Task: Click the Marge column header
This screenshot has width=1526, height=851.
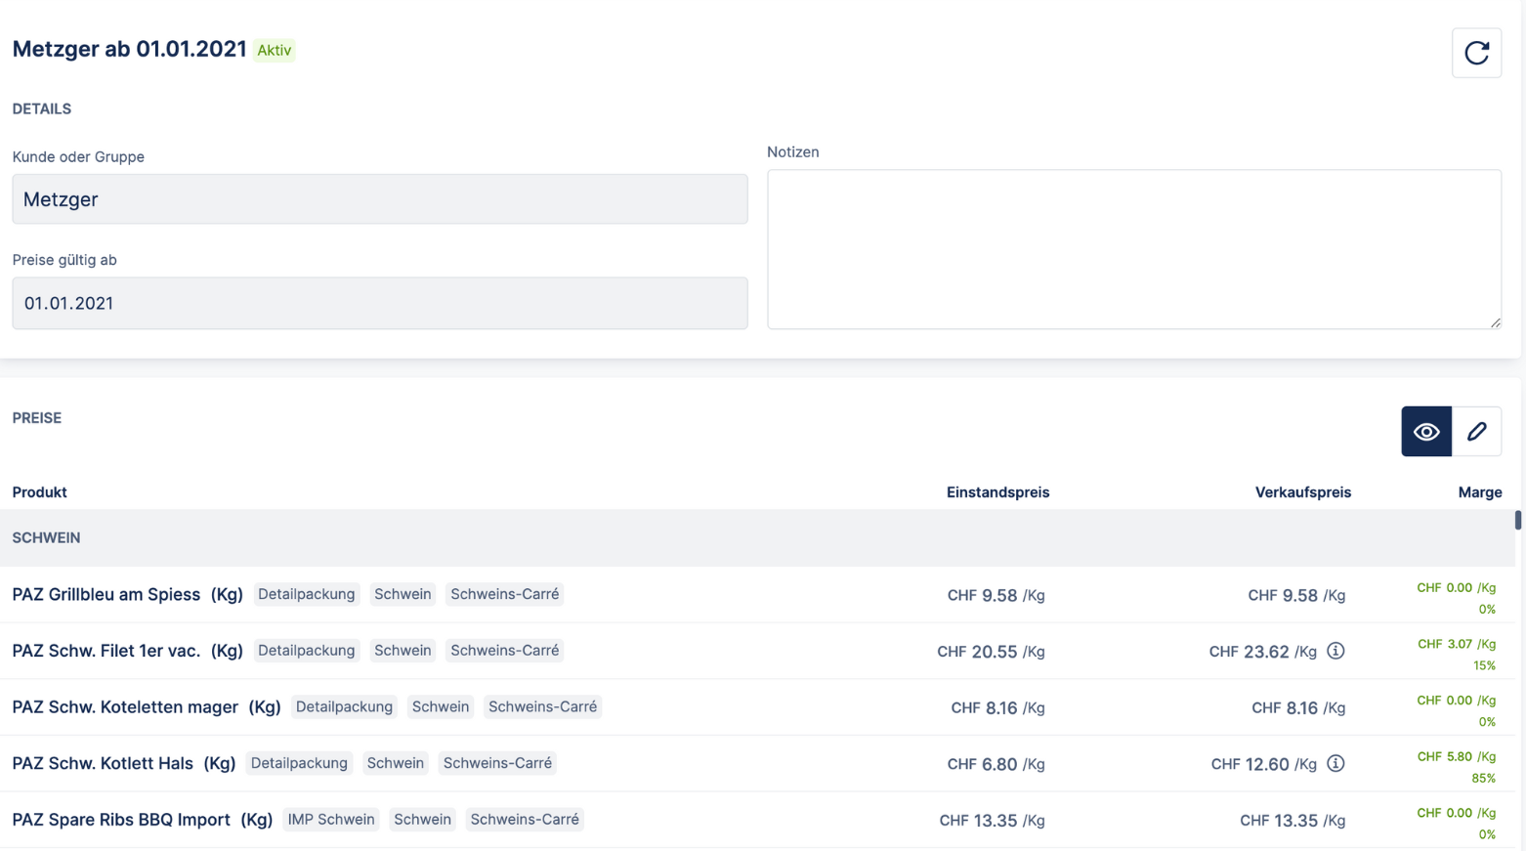Action: (x=1479, y=492)
